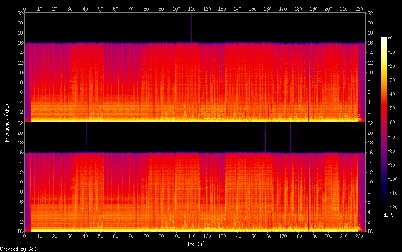Click the 100 tick on the bottom time axis
The width and height of the screenshot is (402, 252).
pos(176,237)
